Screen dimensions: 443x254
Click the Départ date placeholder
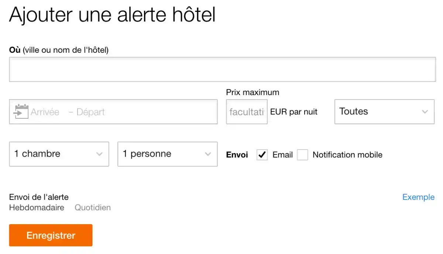pos(91,112)
